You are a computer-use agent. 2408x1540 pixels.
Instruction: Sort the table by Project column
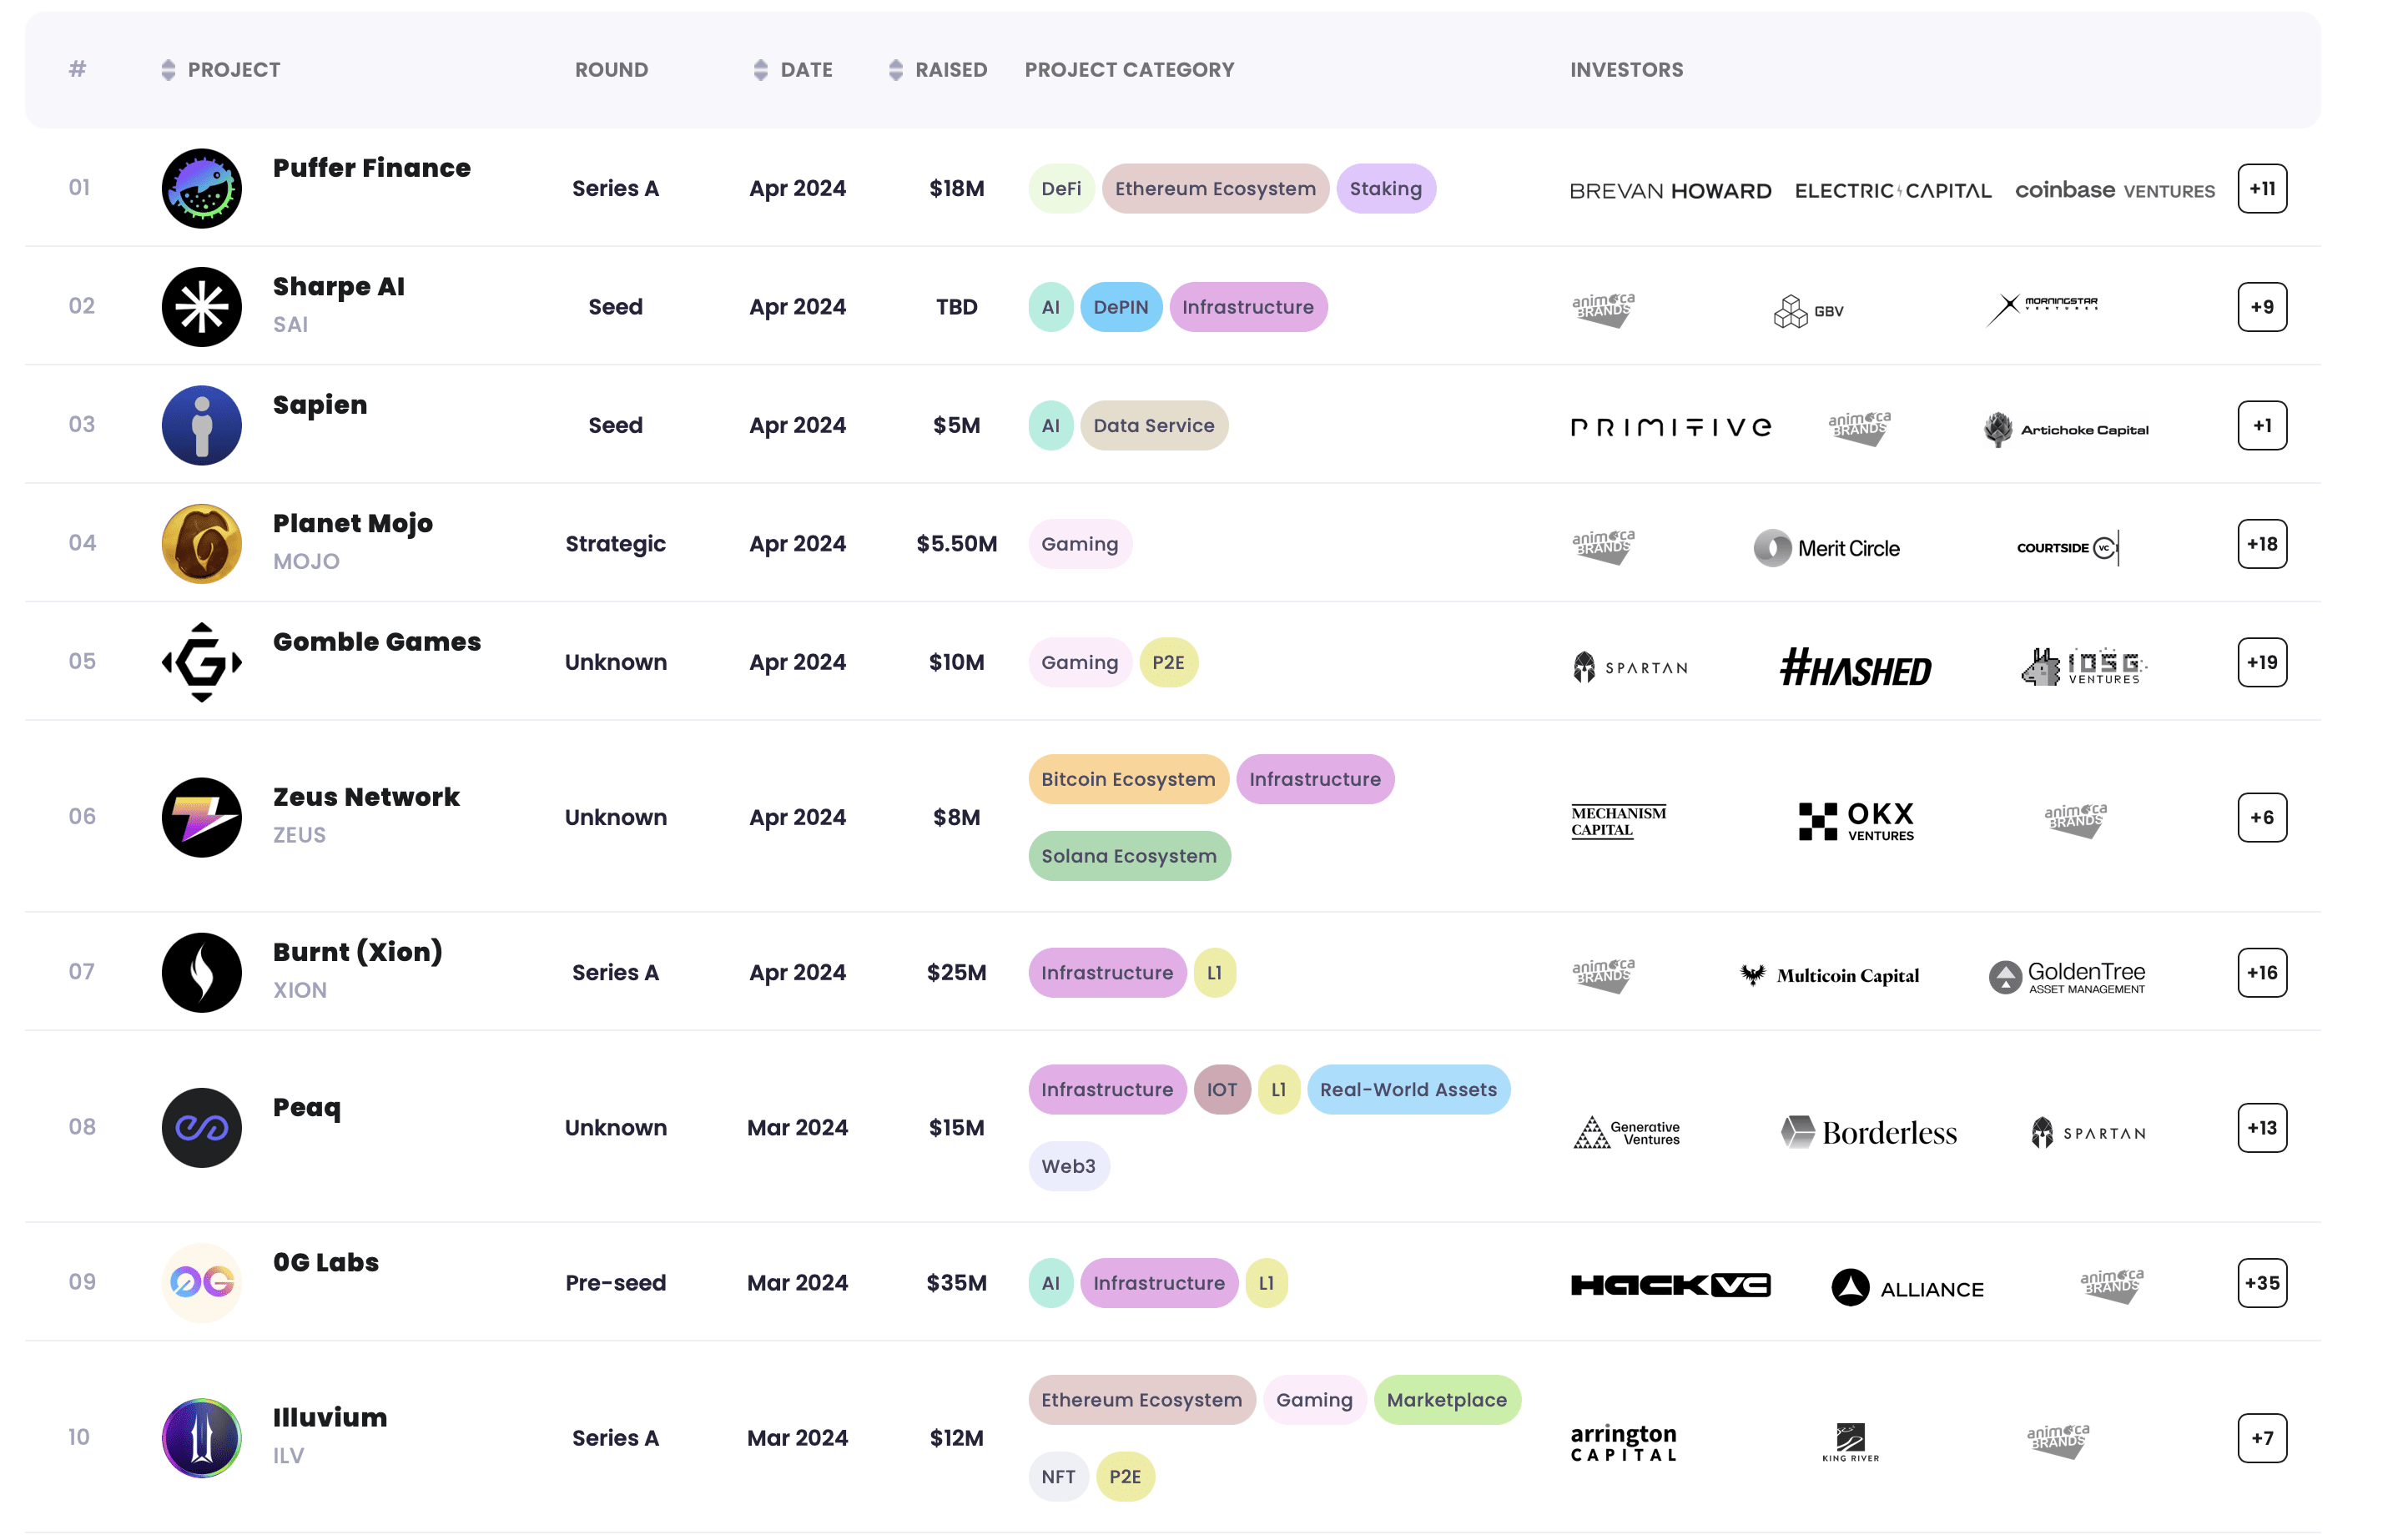168,70
